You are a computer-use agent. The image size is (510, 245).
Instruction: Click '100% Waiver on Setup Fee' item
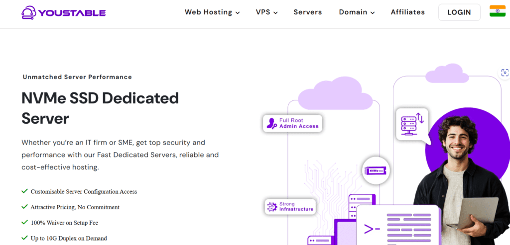click(64, 223)
